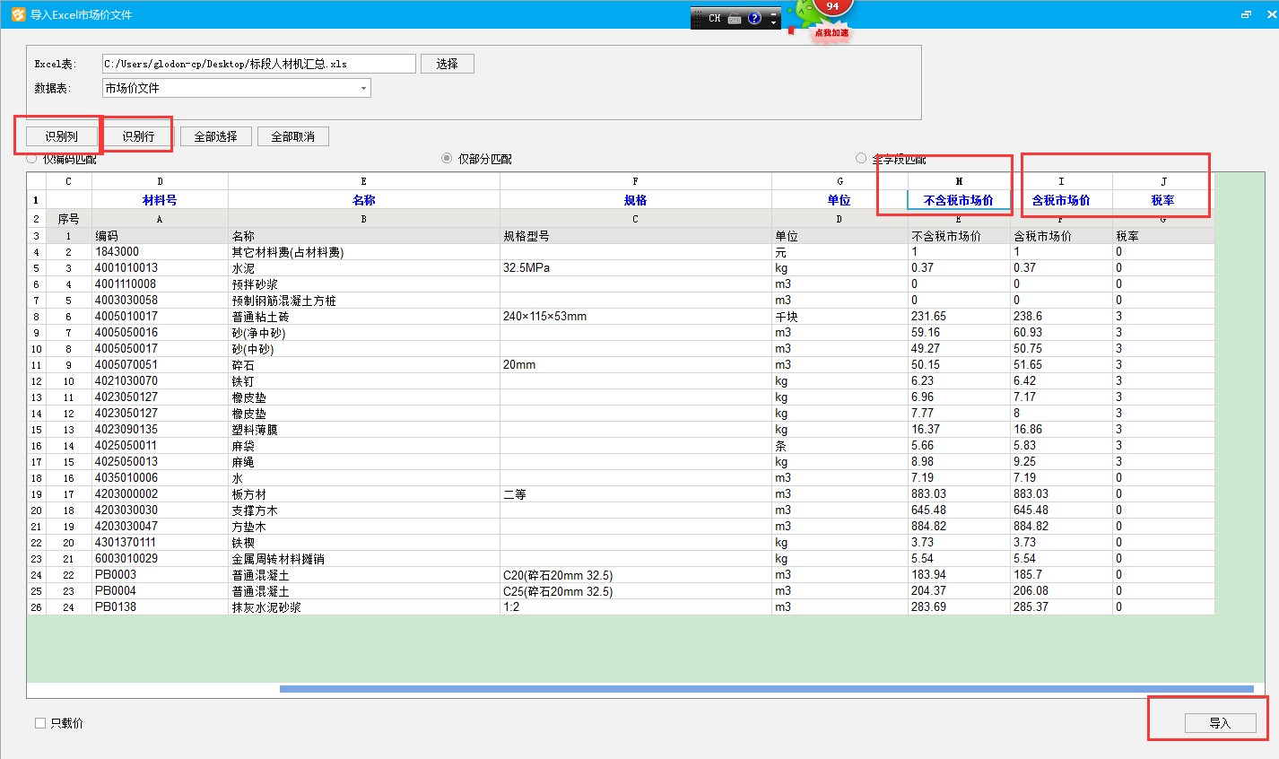The height and width of the screenshot is (759, 1279).
Task: Click the app logo in title bar
Action: pyautogui.click(x=18, y=14)
